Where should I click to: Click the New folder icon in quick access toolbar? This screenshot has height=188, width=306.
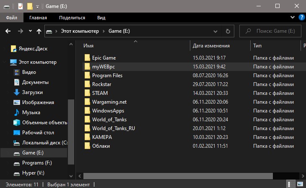click(30, 6)
